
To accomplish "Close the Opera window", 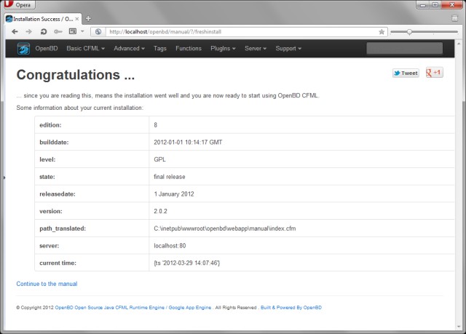I will click(451, 4).
